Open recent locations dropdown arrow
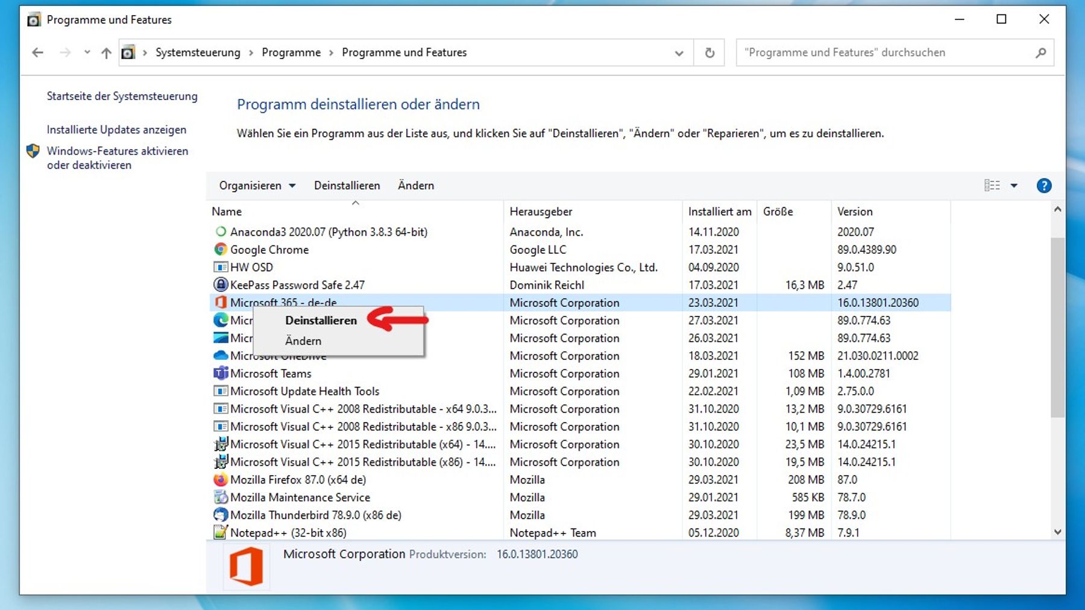 click(87, 52)
